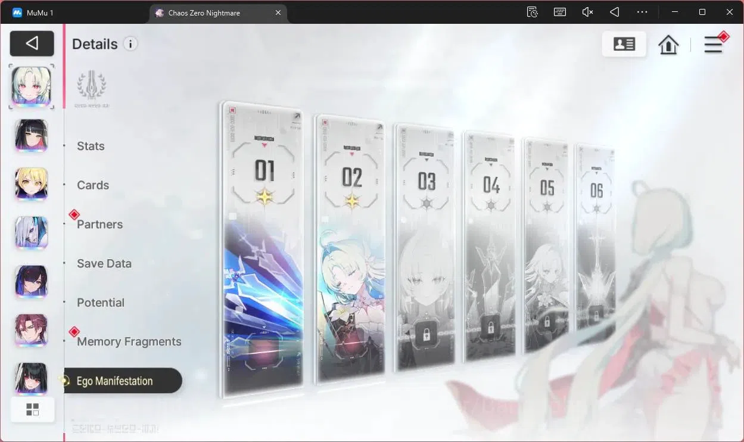The height and width of the screenshot is (442, 744).
Task: Open the Save Data tab
Action: (x=104, y=263)
